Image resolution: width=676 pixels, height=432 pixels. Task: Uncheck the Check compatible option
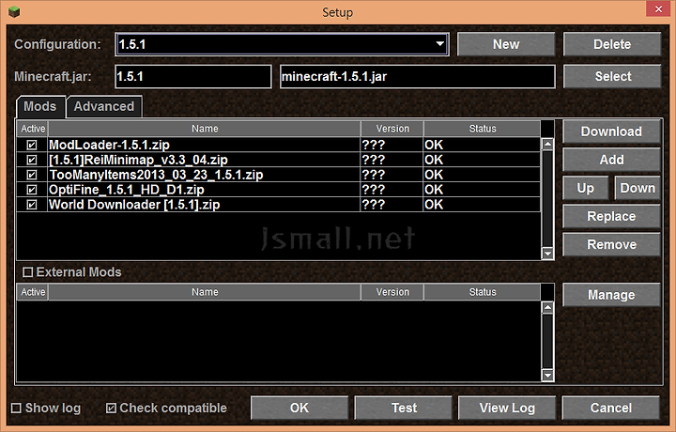111,408
